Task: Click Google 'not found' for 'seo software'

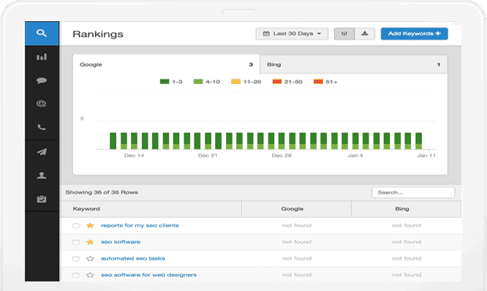Action: pos(297,242)
